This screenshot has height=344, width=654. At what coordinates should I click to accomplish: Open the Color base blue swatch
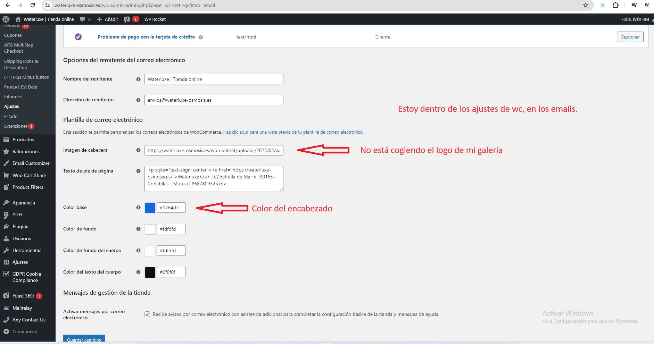coord(150,208)
